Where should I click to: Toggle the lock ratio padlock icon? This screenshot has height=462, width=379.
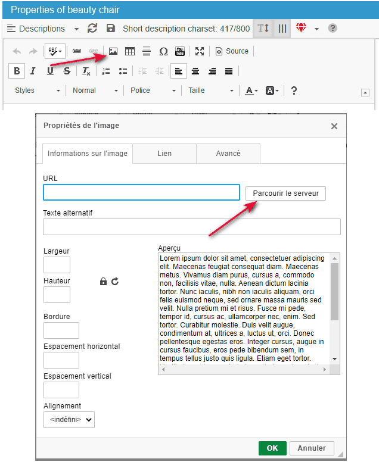(x=103, y=281)
